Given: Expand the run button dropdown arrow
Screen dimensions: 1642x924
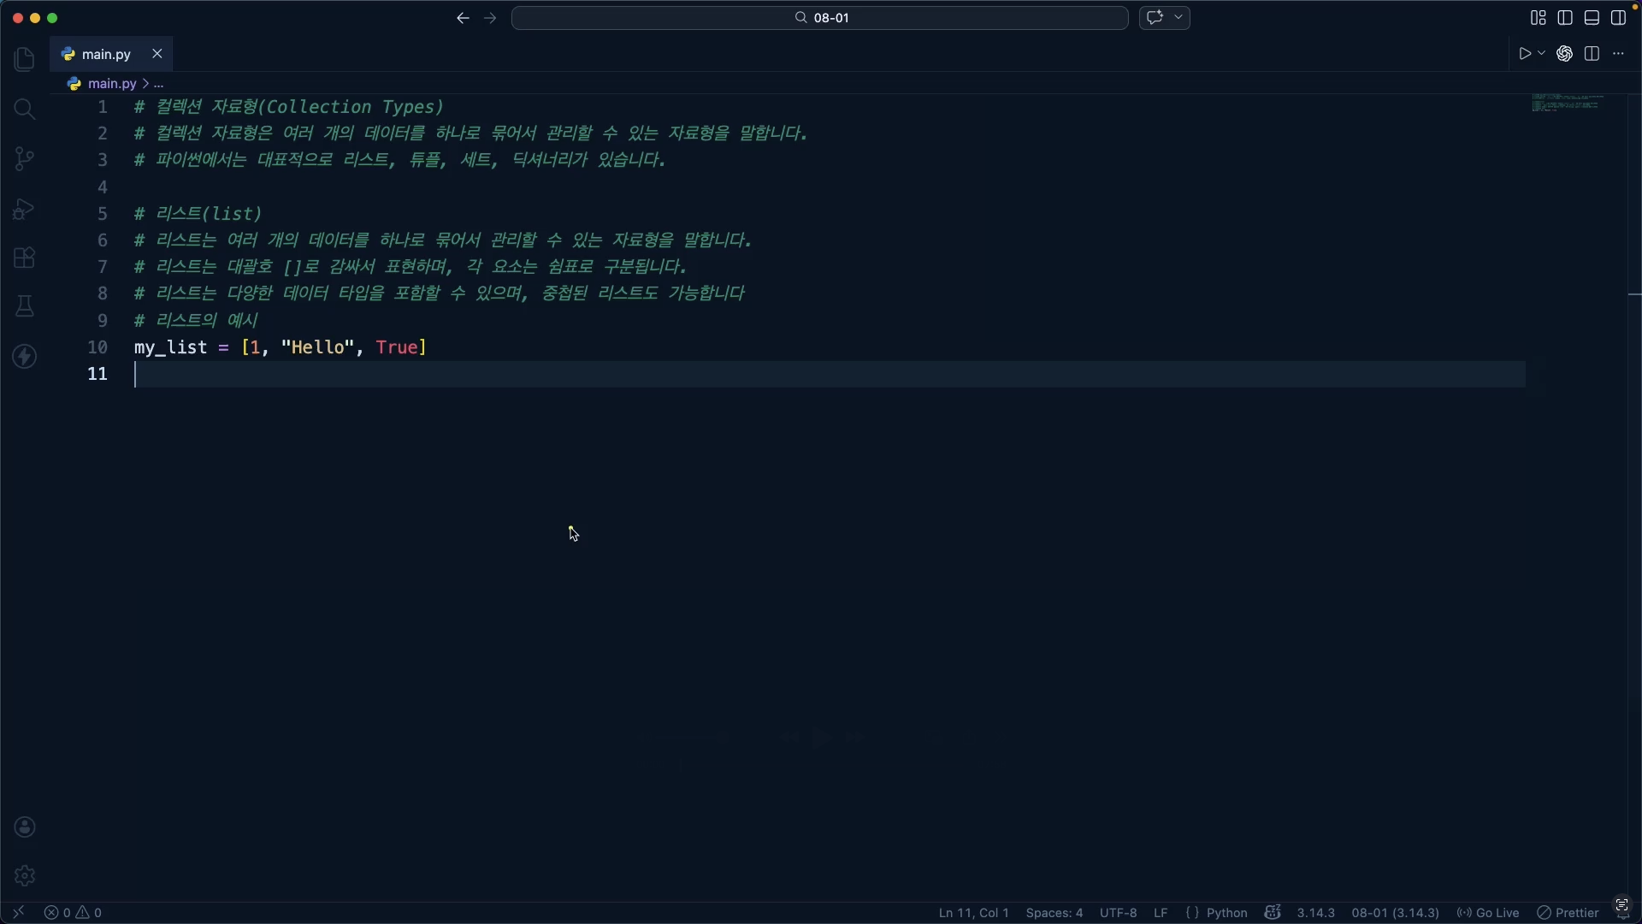Looking at the screenshot, I should 1542,54.
